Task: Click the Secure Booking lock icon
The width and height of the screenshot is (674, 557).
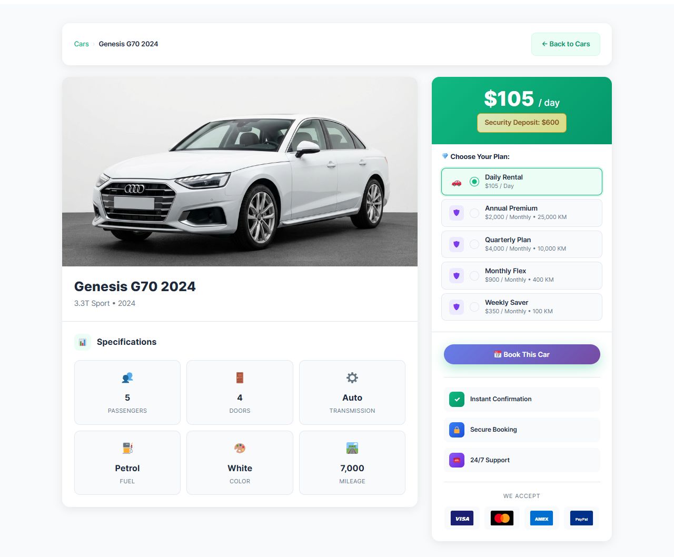Action: click(457, 430)
